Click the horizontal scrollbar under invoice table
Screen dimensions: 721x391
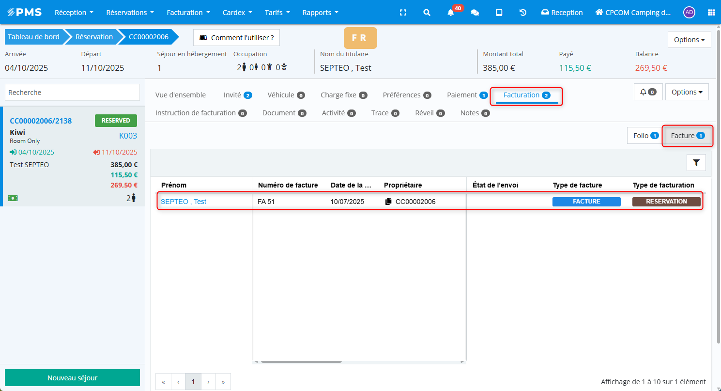[x=300, y=361]
